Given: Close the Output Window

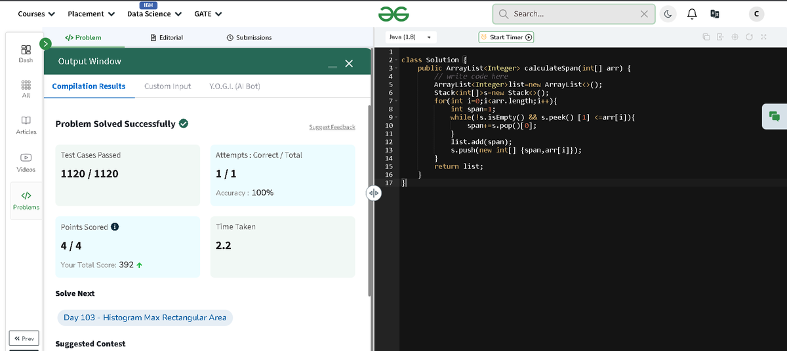Looking at the screenshot, I should 349,64.
